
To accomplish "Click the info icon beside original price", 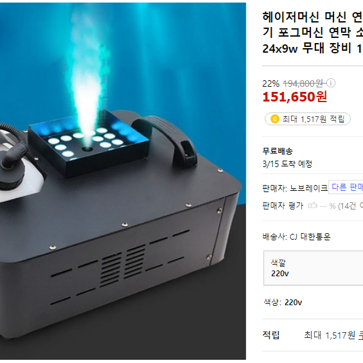I will (331, 83).
